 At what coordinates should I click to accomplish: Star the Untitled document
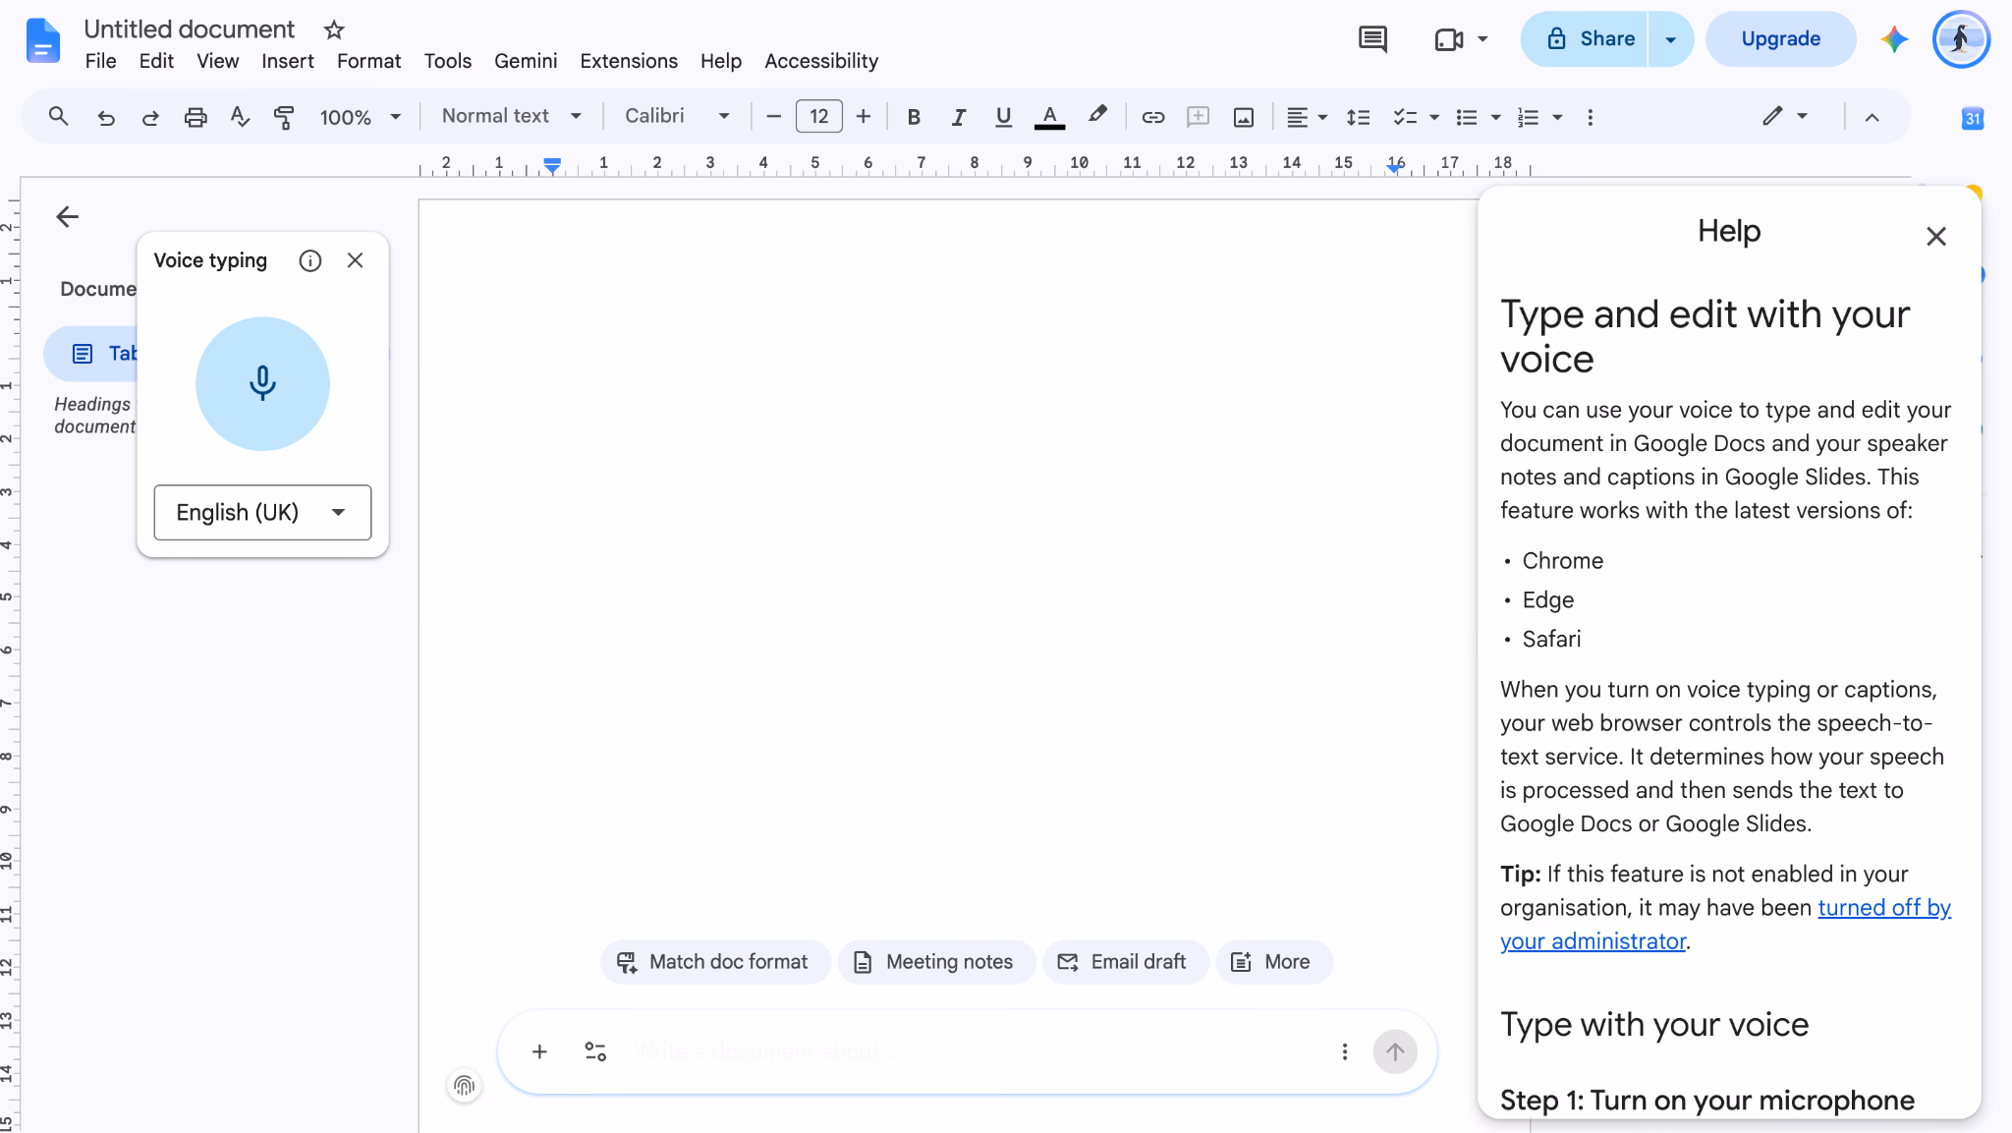334,29
